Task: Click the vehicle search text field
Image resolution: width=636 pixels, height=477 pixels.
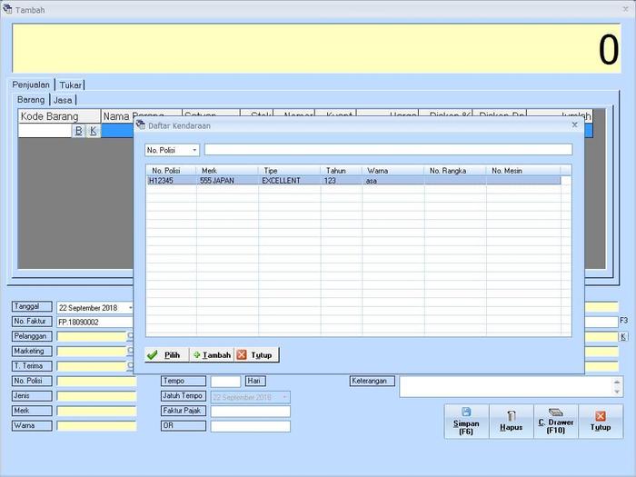Action: point(388,150)
